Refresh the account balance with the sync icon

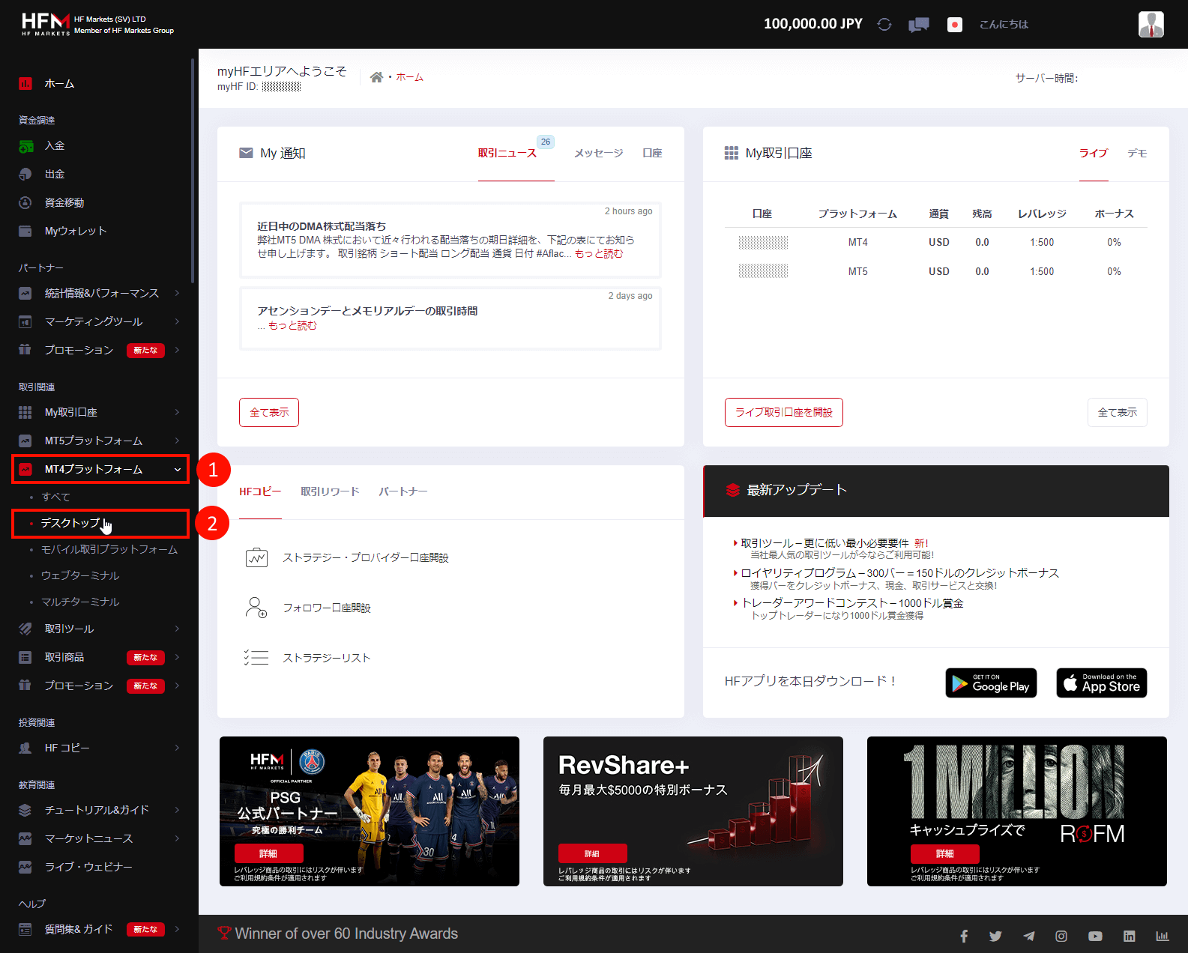[x=884, y=24]
